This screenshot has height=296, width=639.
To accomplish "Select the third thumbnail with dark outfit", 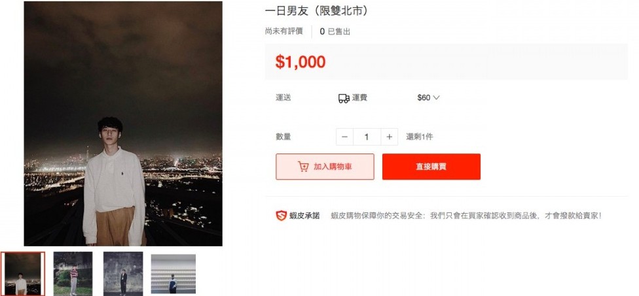I will click(123, 274).
